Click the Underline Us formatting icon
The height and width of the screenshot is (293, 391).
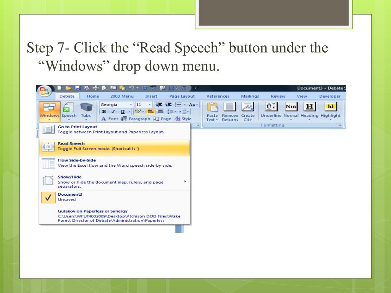271,107
